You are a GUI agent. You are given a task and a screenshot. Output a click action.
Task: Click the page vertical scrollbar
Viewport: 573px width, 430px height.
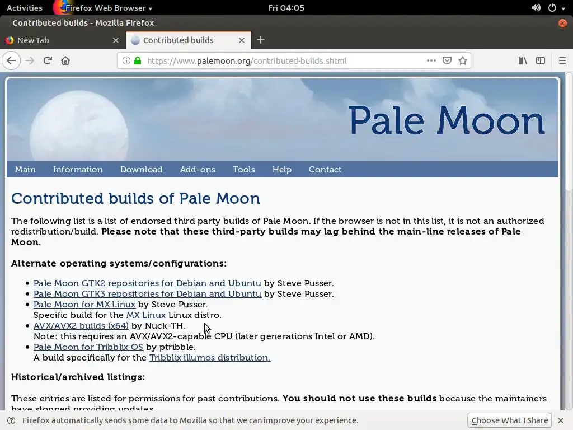[569, 132]
